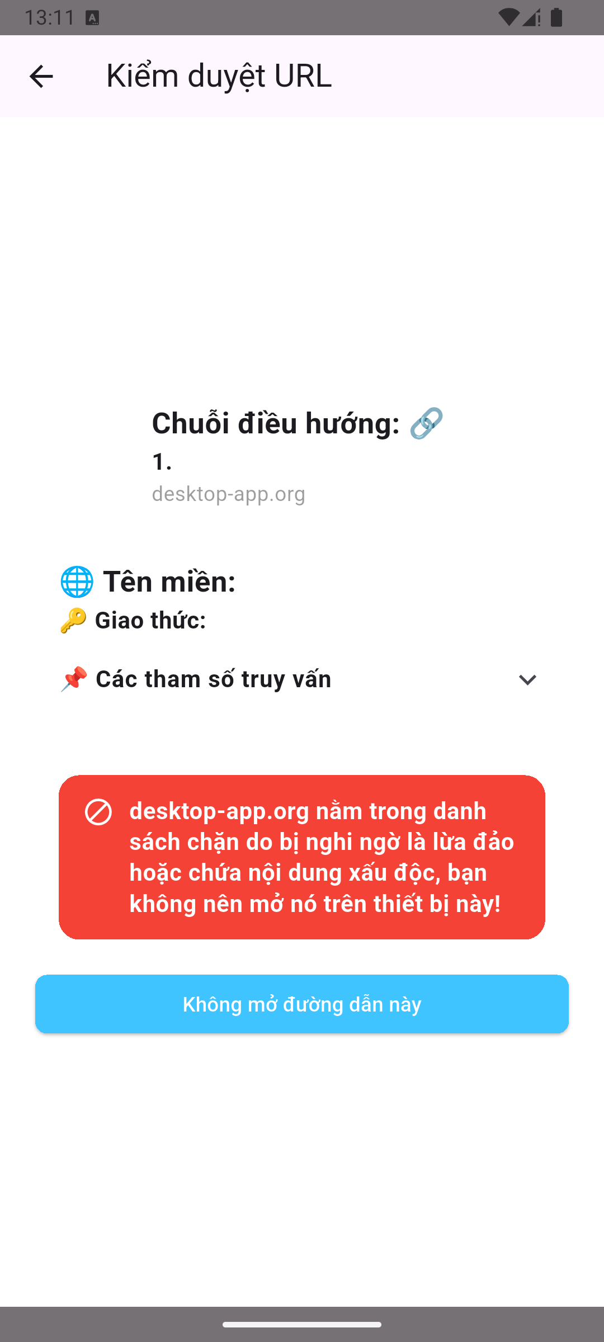Tap the key icon beside Giao thức
This screenshot has width=604, height=1342.
pos(73,621)
